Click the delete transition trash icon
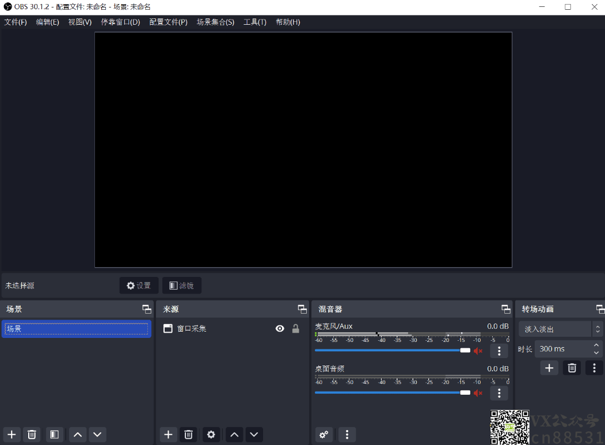Image resolution: width=605 pixels, height=445 pixels. point(571,368)
